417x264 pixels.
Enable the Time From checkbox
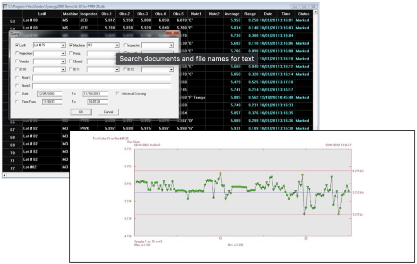point(17,101)
